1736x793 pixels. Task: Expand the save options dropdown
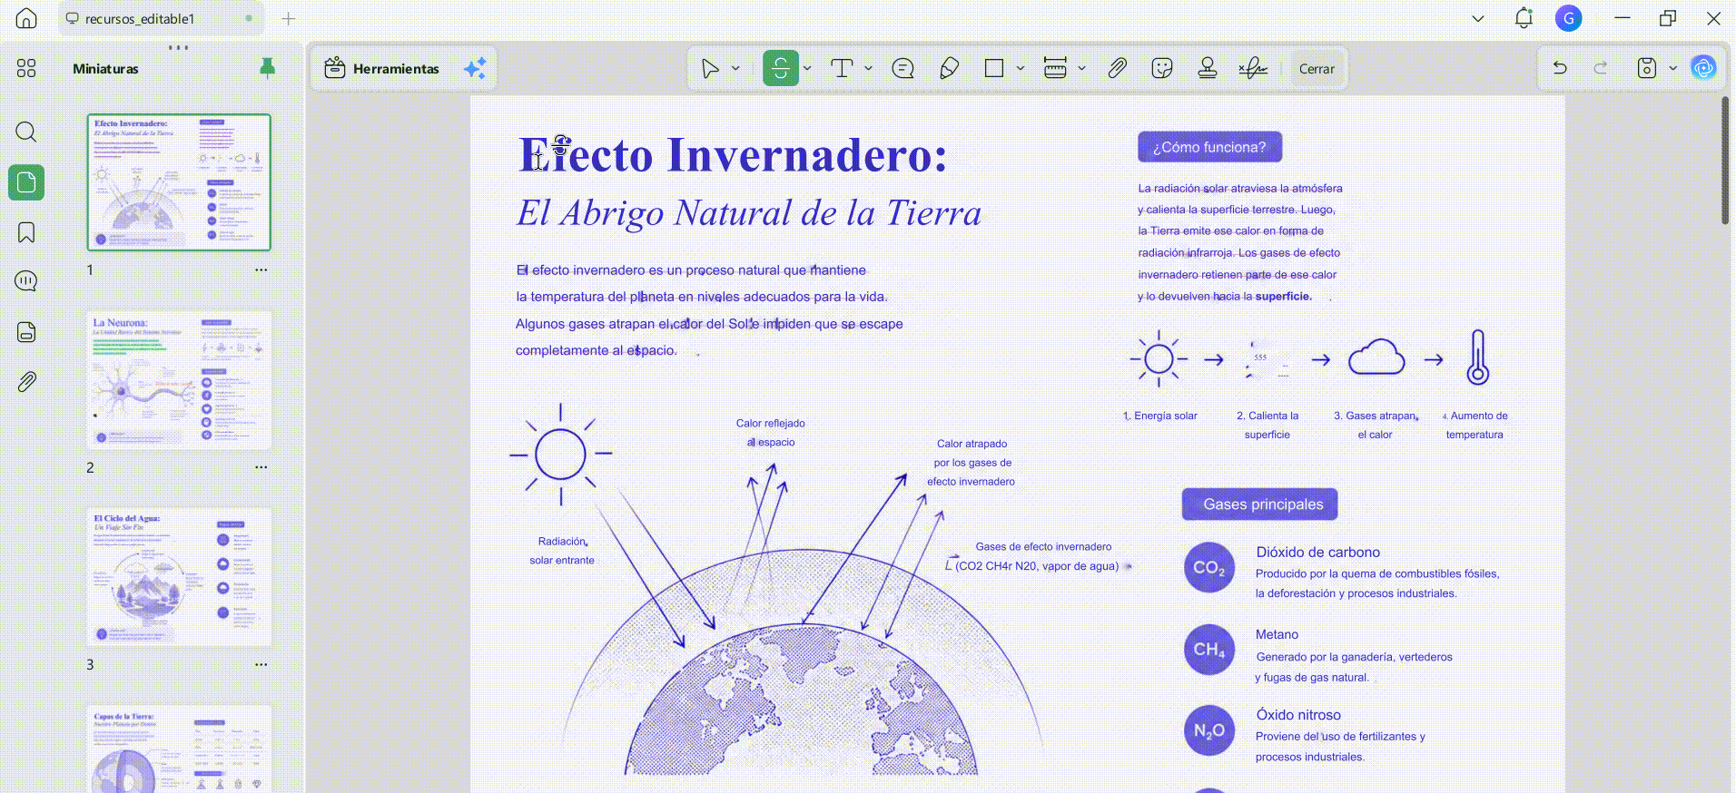(1672, 68)
